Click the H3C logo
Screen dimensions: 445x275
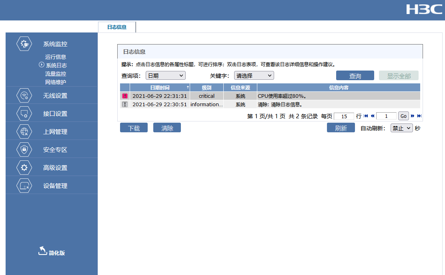[x=424, y=9]
